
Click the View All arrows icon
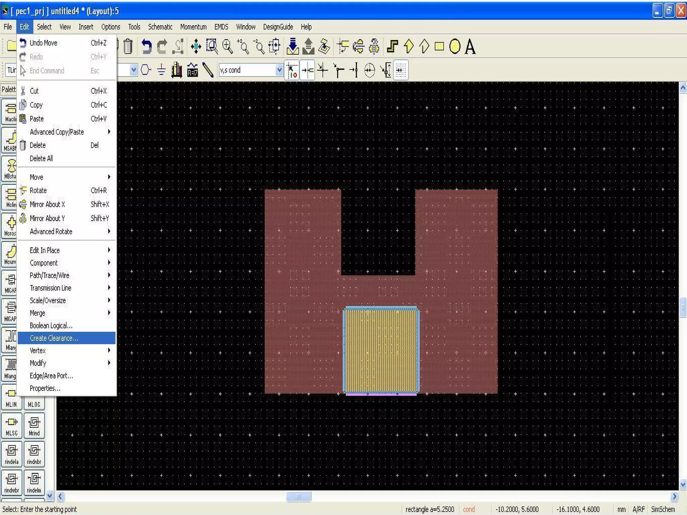(x=196, y=46)
